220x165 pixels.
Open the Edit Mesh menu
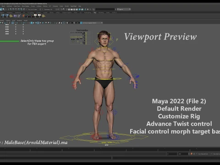click(x=9, y=6)
